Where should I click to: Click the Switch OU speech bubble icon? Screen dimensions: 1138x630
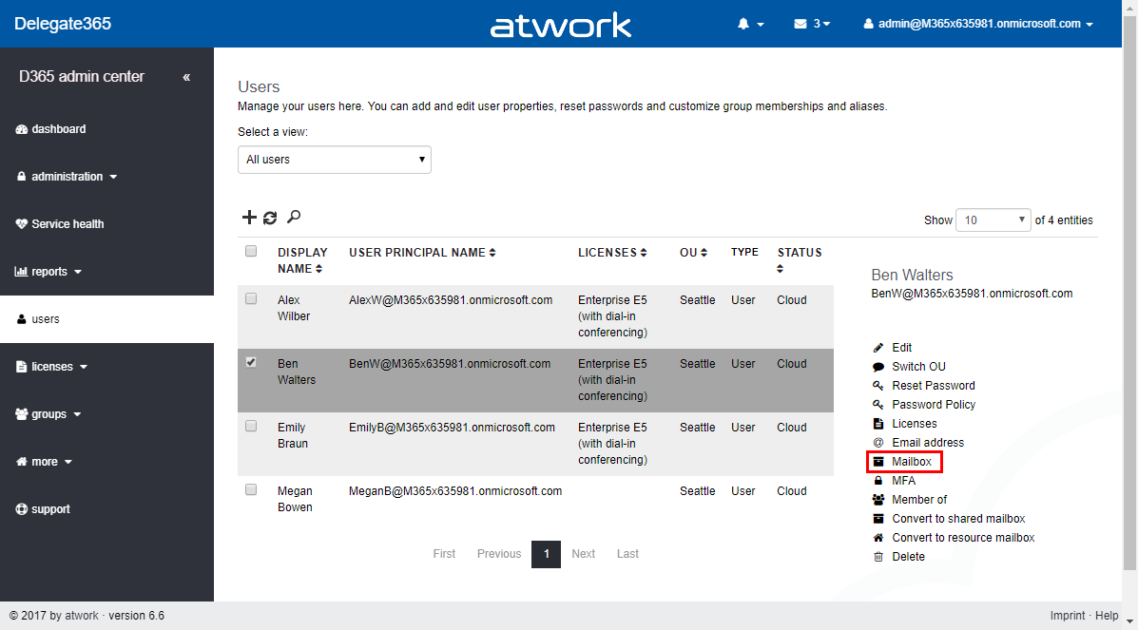point(878,367)
